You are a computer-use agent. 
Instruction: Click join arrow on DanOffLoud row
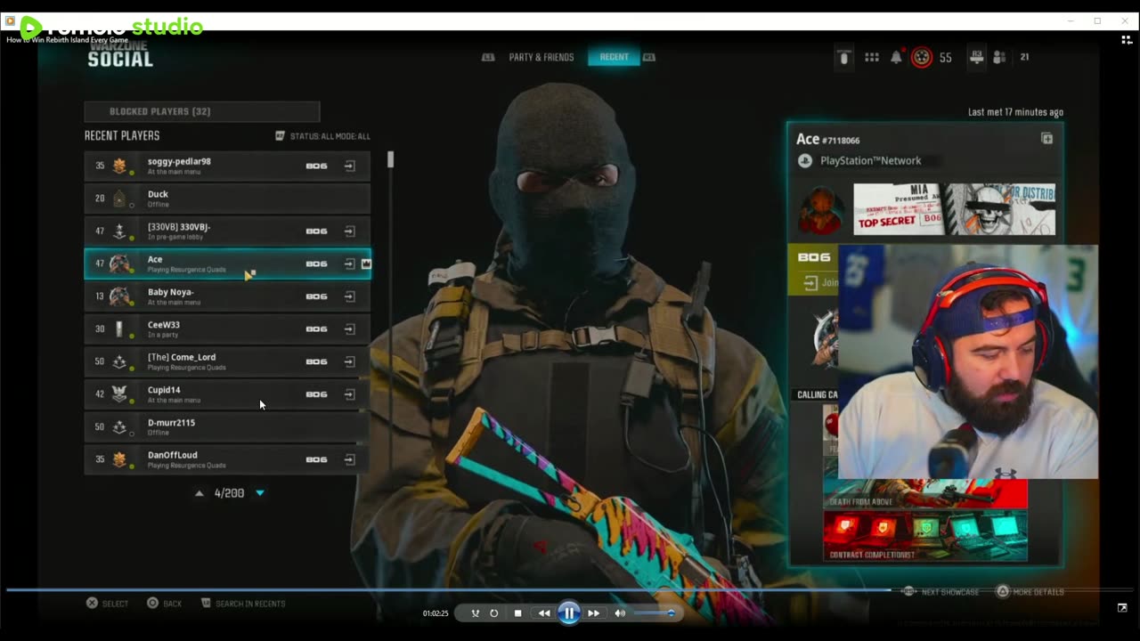point(349,459)
